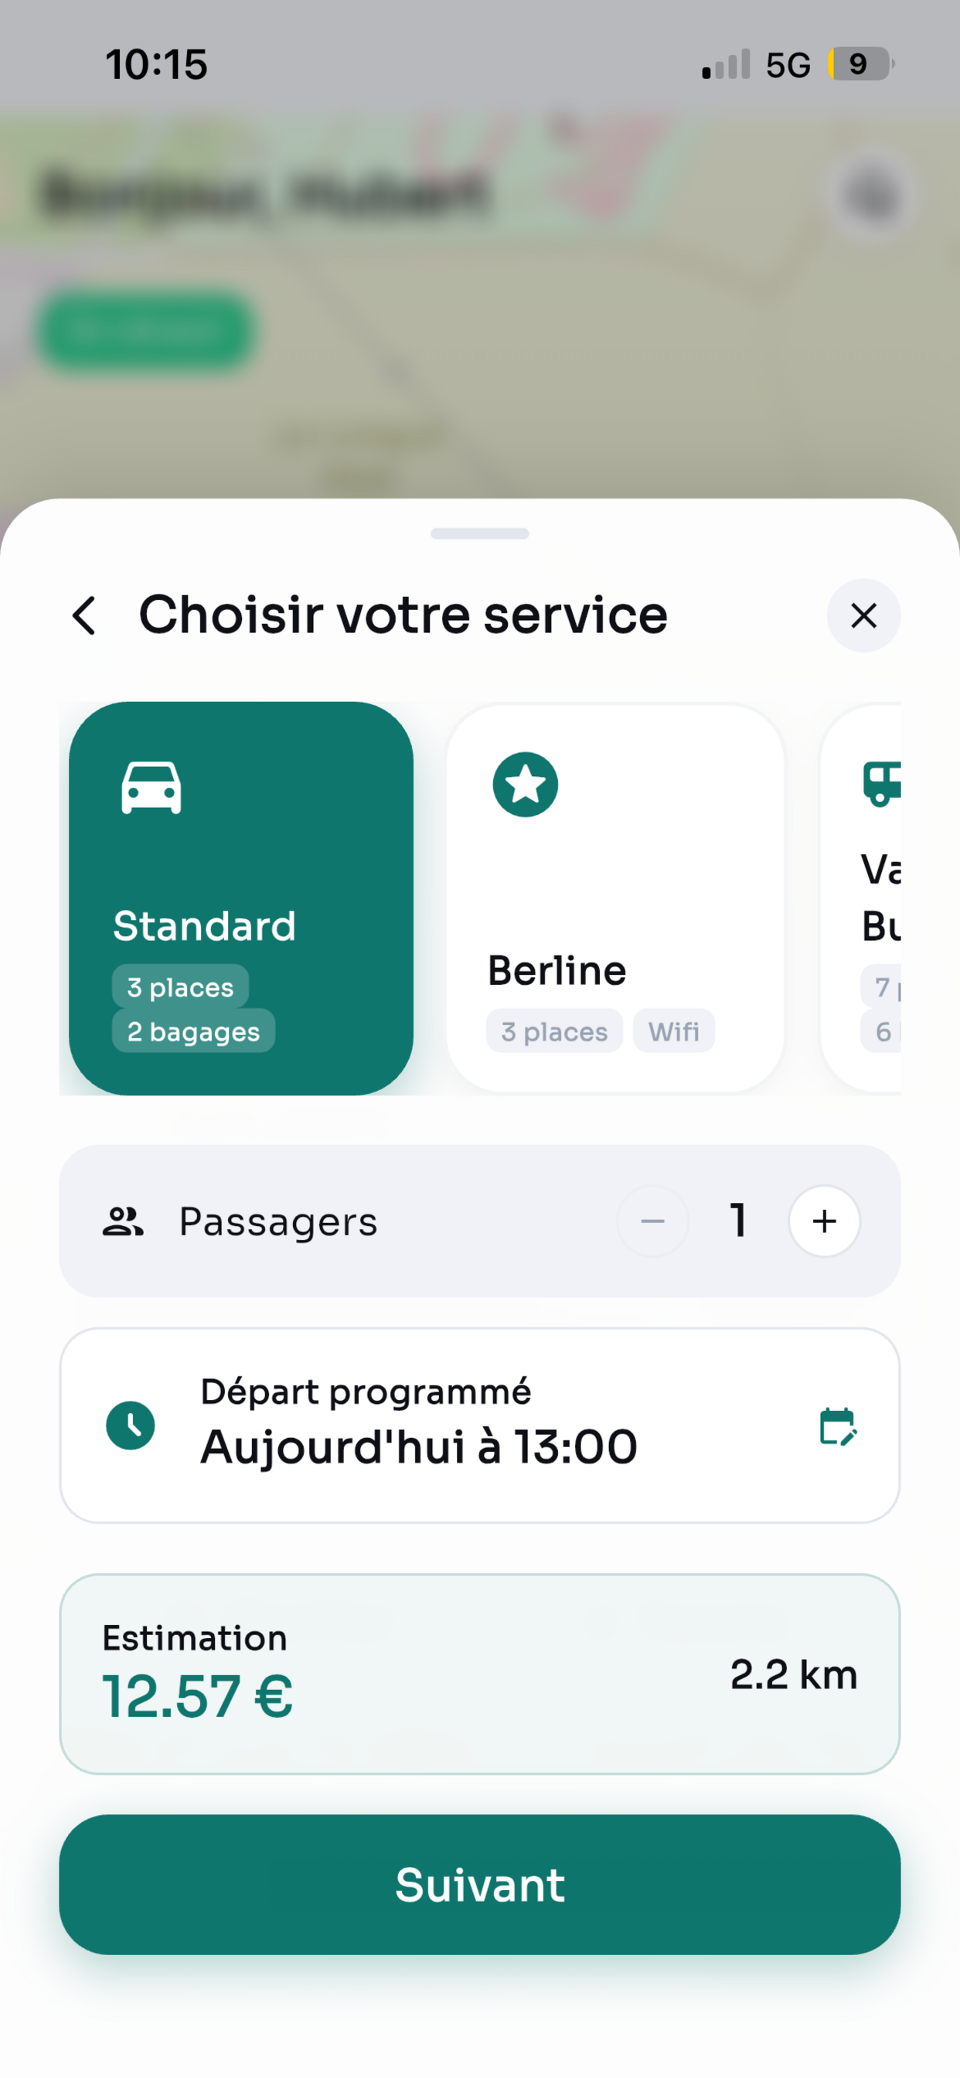
Task: Select the Standard service card
Action: pyautogui.click(x=240, y=898)
